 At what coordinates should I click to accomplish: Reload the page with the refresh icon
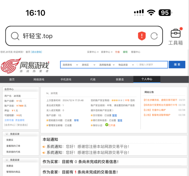154,36
